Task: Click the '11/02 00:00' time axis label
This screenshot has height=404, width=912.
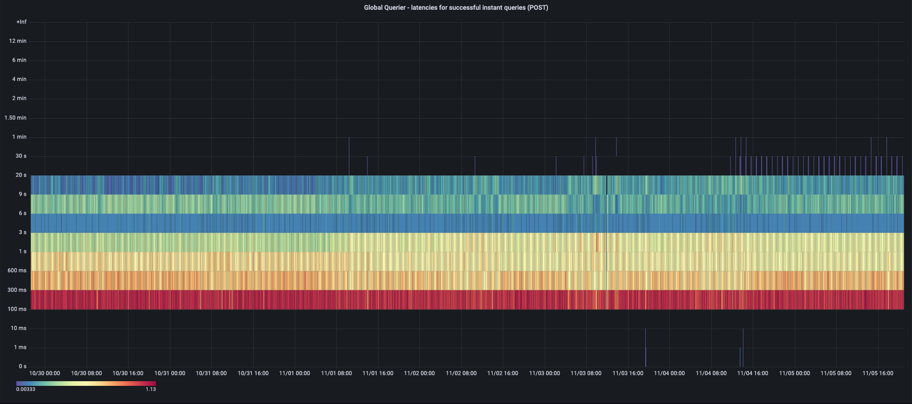Action: (x=419, y=373)
